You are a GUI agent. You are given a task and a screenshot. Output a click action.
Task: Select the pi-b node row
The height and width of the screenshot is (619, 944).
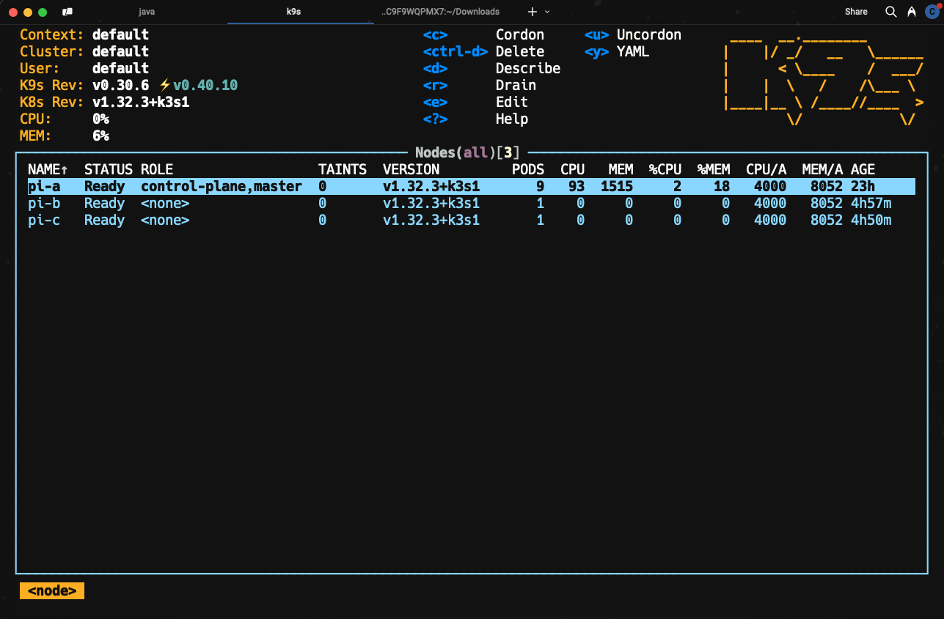click(472, 203)
